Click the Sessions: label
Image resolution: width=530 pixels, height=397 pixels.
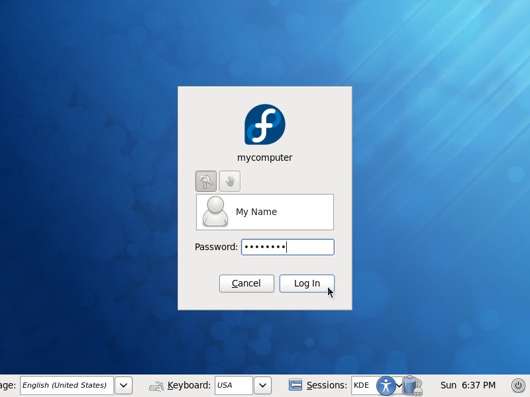pos(327,385)
